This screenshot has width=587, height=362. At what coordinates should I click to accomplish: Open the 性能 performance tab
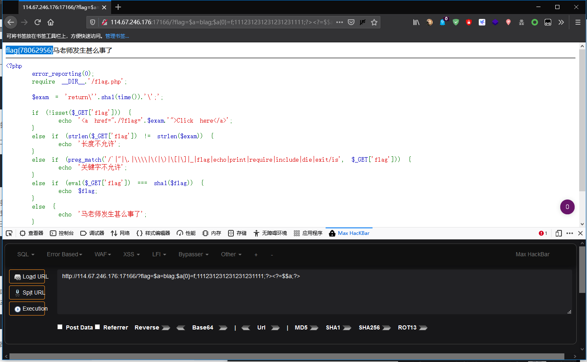pyautogui.click(x=186, y=233)
